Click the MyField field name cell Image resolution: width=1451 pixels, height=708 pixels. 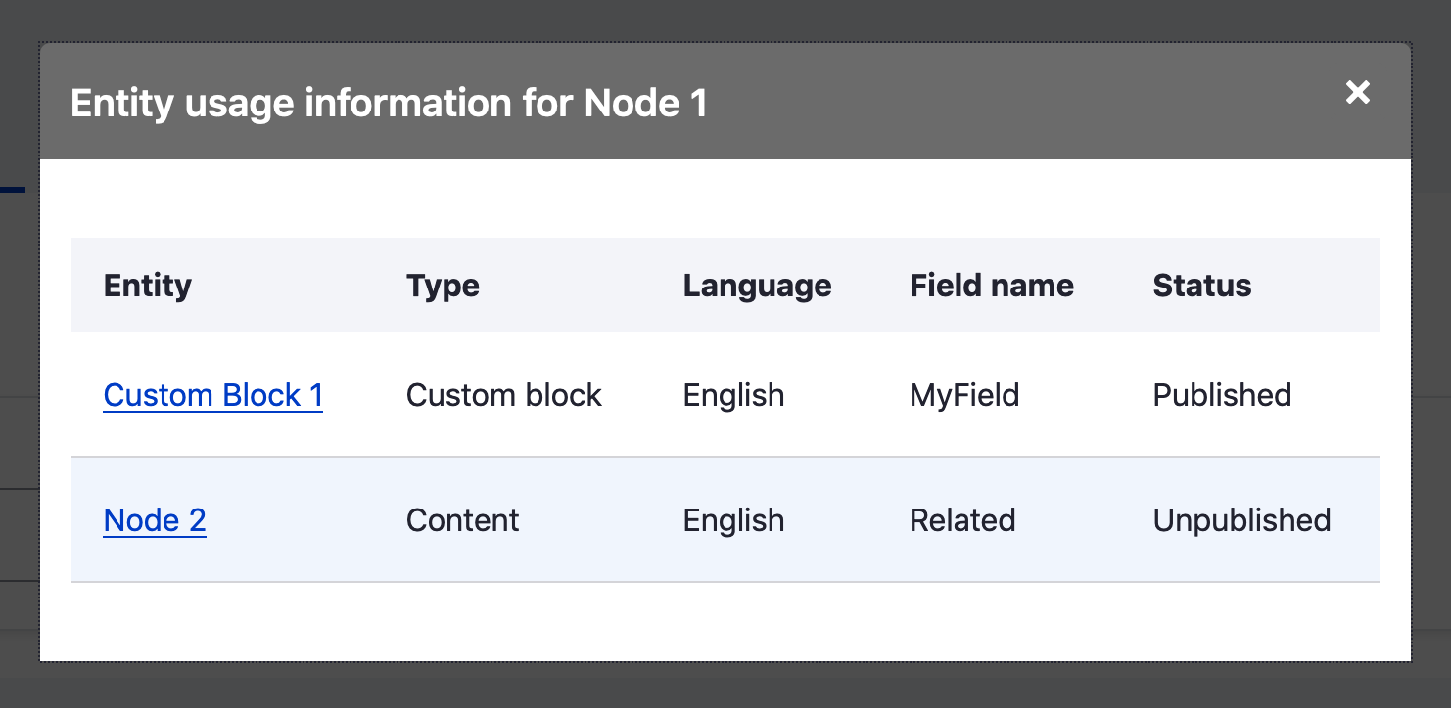pyautogui.click(x=963, y=395)
